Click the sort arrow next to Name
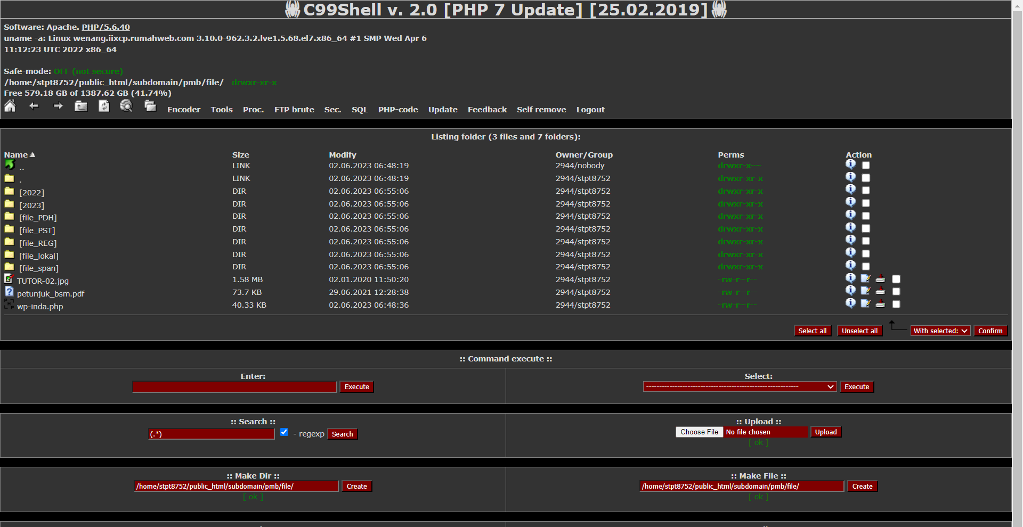 33,155
